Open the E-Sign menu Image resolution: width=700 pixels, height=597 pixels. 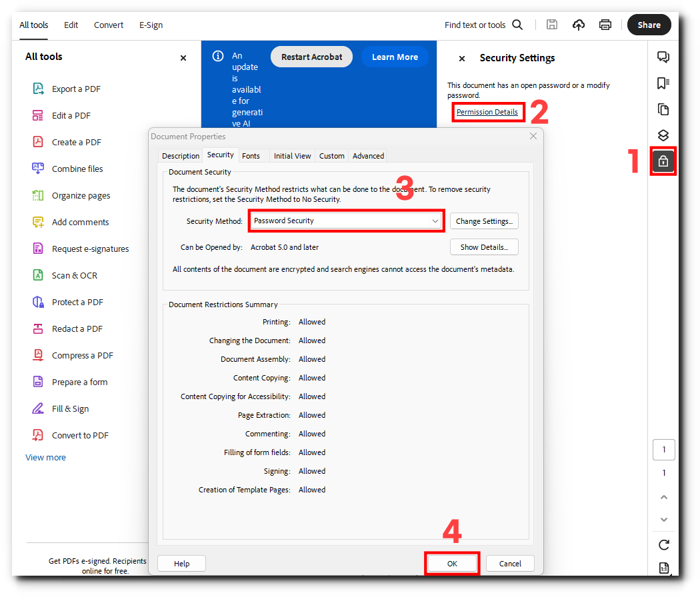151,25
